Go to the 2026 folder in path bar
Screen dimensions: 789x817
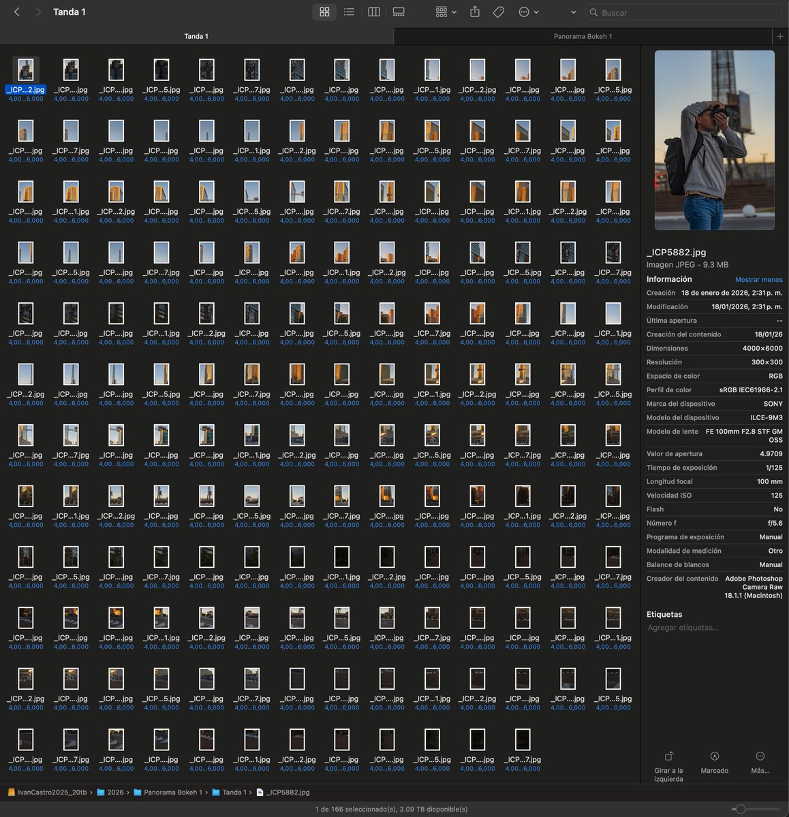(x=110, y=792)
